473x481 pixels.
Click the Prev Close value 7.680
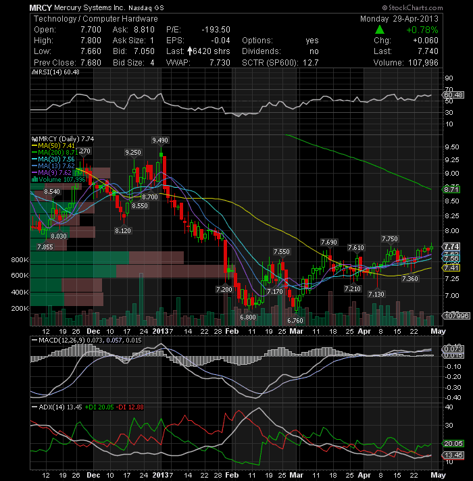[91, 63]
